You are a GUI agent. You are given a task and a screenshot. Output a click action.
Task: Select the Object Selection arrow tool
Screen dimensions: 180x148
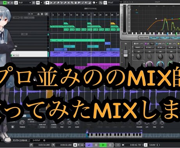click(48, 3)
